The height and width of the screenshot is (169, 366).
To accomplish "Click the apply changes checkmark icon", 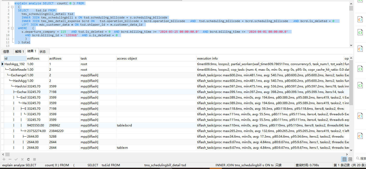I will point(16,159).
